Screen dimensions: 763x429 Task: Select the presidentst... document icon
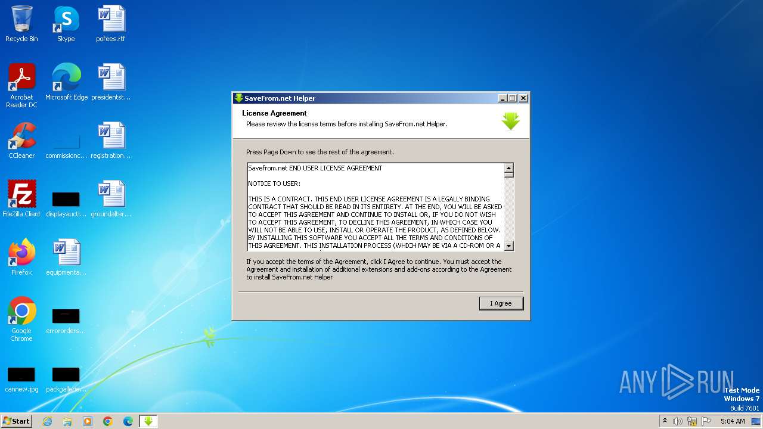coord(111,82)
